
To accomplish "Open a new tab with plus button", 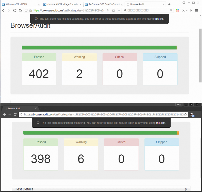I will 169,4.
